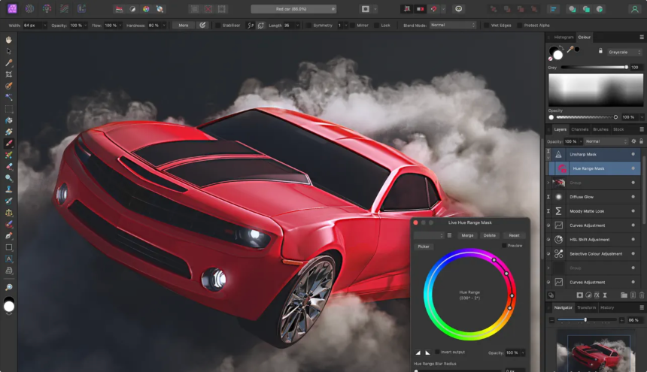The image size is (647, 372).
Task: Toggle Preview in Live Hue Range Mask
Action: click(x=504, y=246)
